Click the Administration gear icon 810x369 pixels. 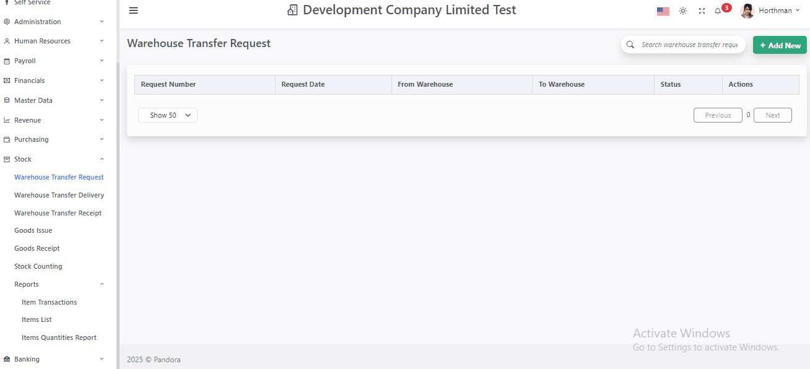coord(7,22)
